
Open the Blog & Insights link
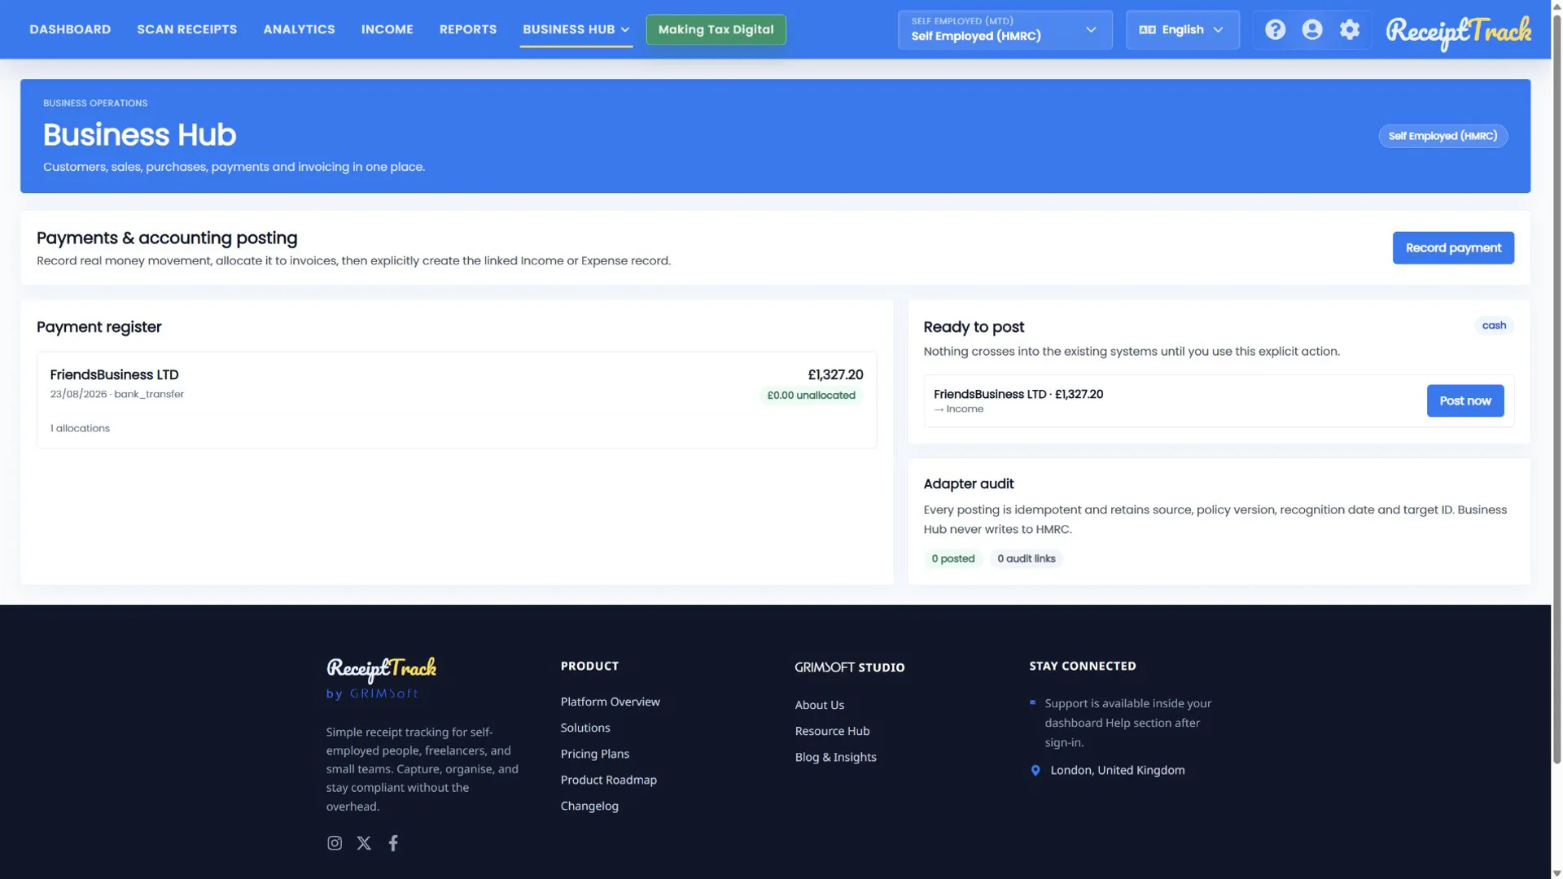[x=835, y=757]
